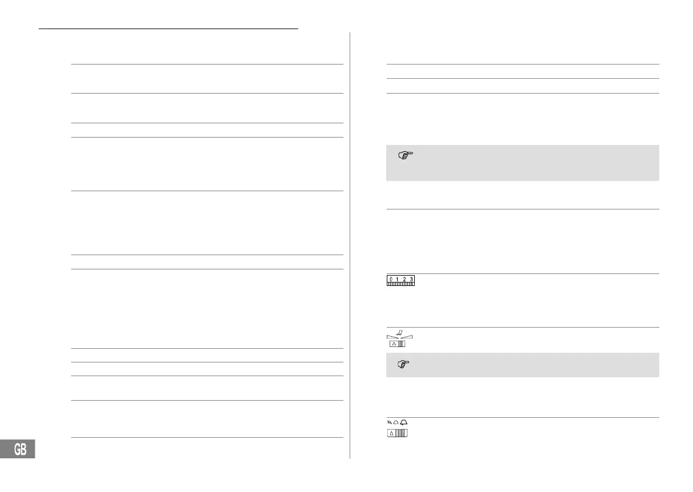Image resolution: width=693 pixels, height=492 pixels.
Task: Click the shorter gray note box
Action: coord(522,365)
